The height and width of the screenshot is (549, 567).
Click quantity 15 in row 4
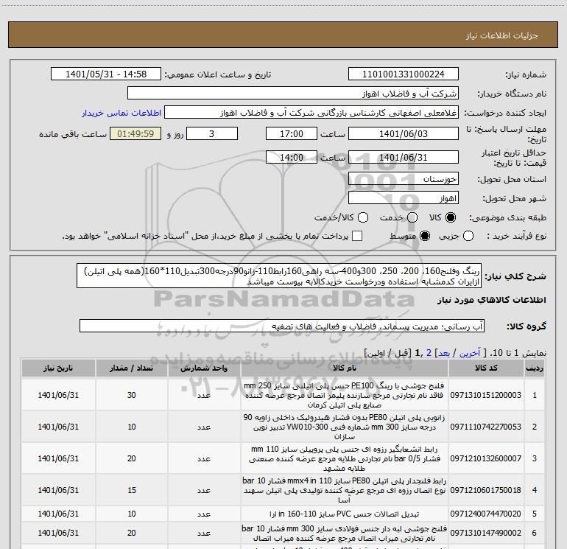[132, 490]
